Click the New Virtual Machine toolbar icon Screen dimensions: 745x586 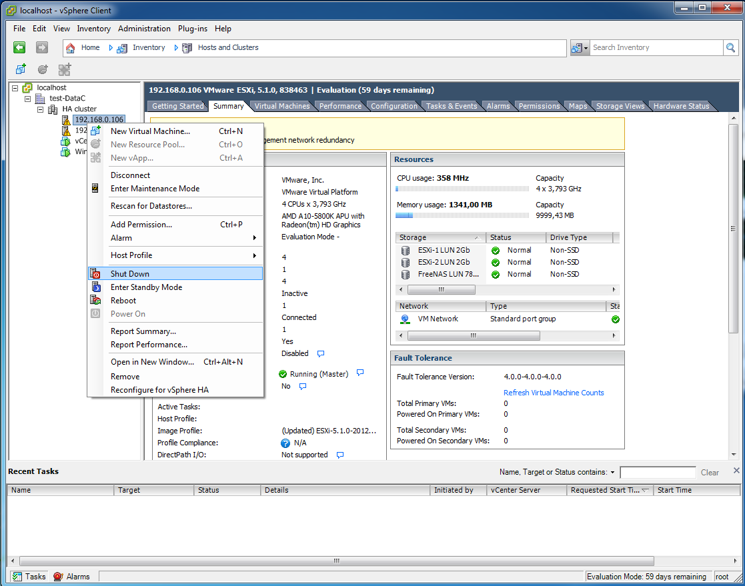pyautogui.click(x=21, y=69)
